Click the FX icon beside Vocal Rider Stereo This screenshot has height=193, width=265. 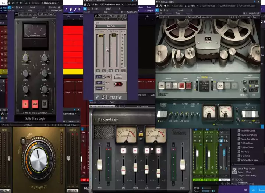[239, 131]
